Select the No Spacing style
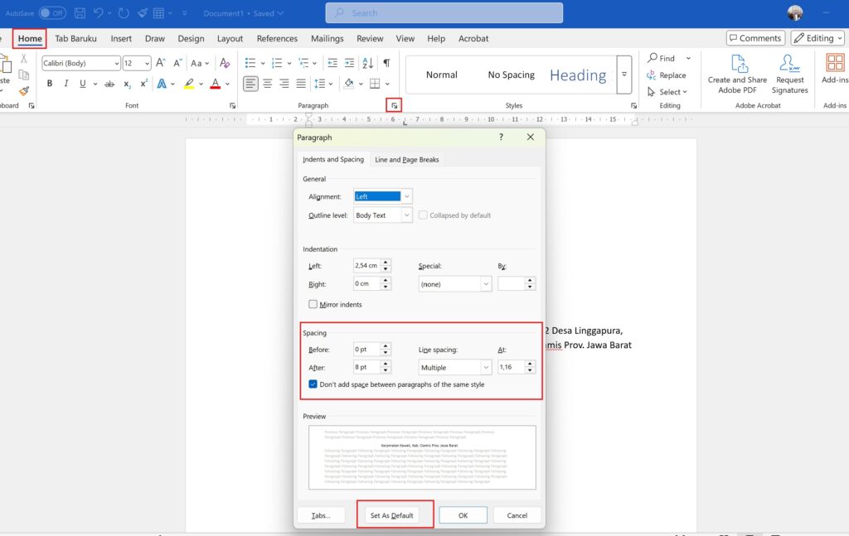This screenshot has height=536, width=849. tap(511, 75)
